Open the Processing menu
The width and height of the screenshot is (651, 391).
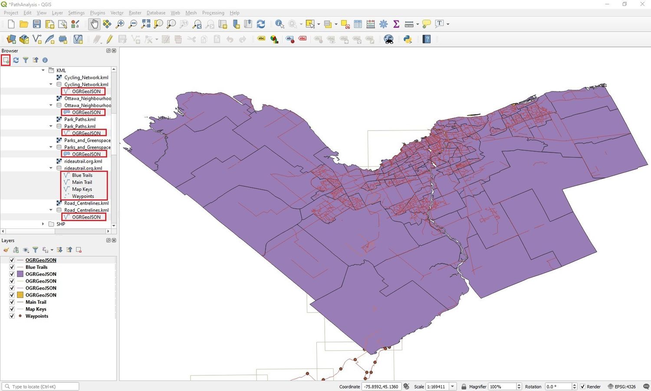click(x=213, y=13)
